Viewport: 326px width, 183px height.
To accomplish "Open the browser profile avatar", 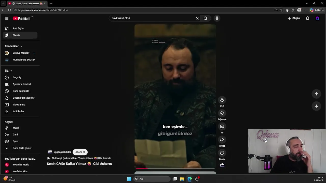I will coord(299,10).
